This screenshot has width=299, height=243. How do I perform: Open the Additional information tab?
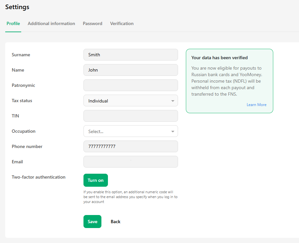coord(51,24)
